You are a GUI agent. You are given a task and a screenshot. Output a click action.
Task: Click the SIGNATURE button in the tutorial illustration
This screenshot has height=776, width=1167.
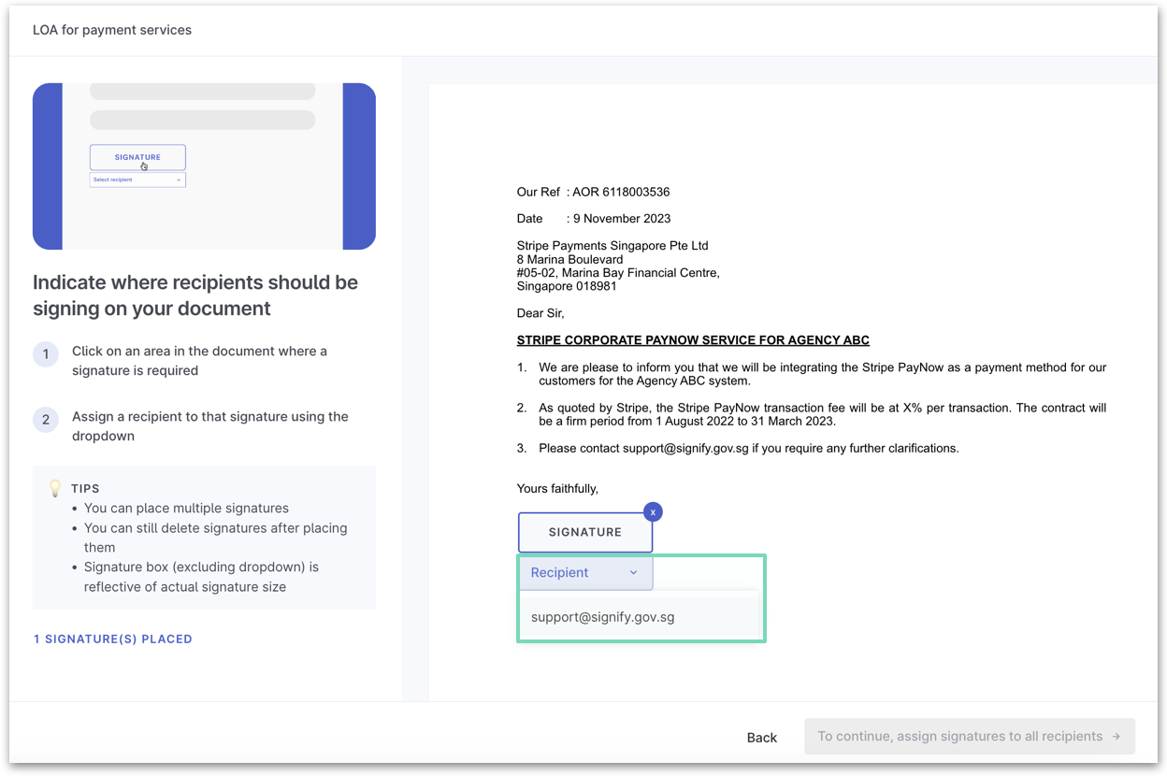137,157
